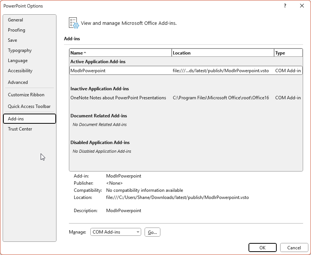Open the Manage COM Add-ins dropdown
This screenshot has width=311, height=255.
[x=116, y=232]
